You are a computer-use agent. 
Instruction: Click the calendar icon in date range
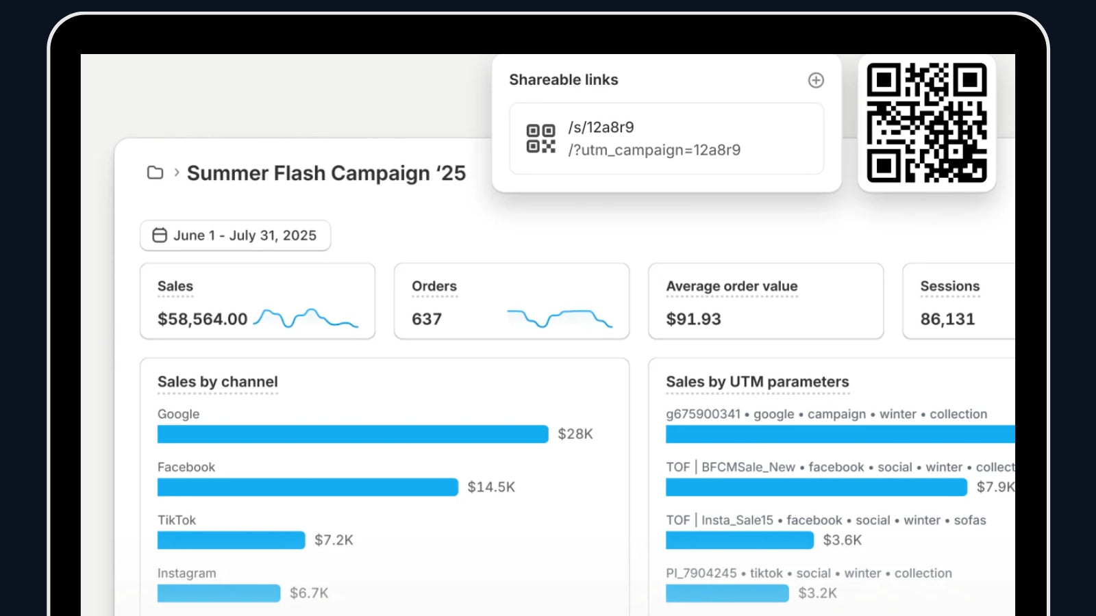160,235
